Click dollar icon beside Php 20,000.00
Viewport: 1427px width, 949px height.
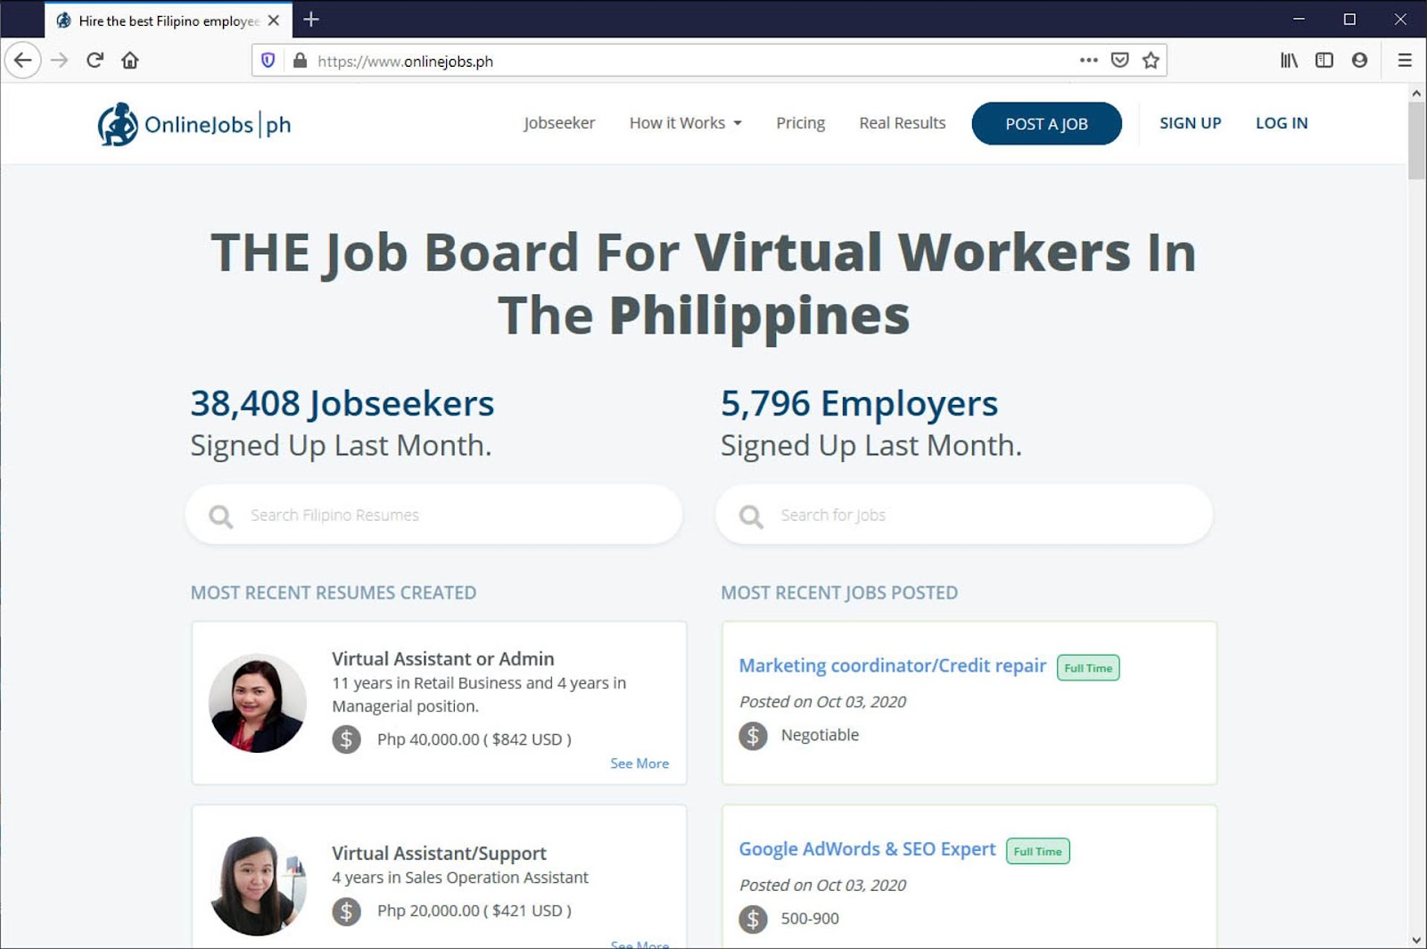point(347,911)
